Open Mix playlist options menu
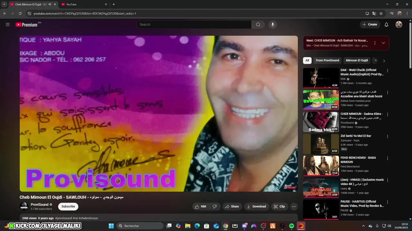This screenshot has height=231, width=412. coord(375,43)
